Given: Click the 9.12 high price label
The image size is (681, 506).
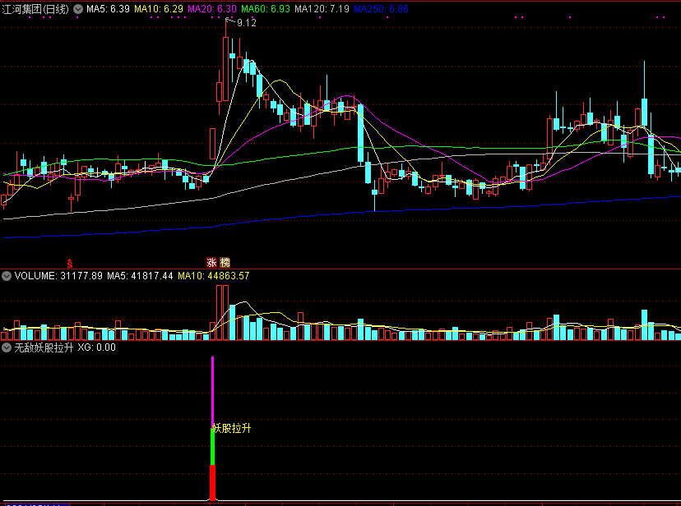Looking at the screenshot, I should point(247,23).
